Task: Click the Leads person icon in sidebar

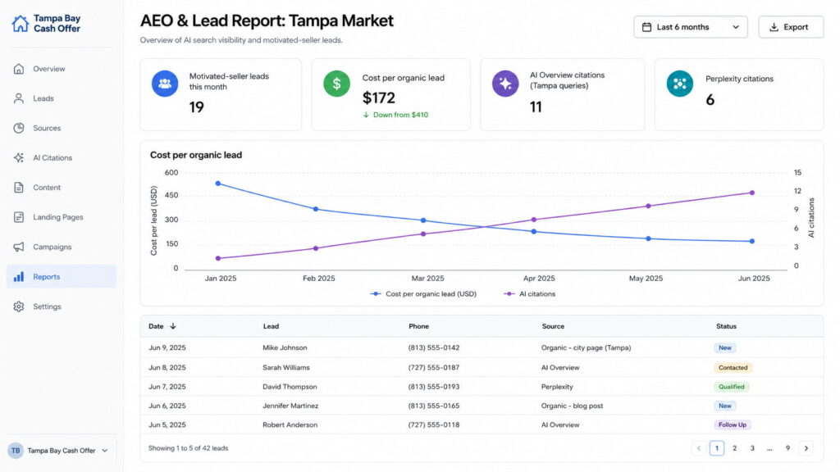Action: [x=19, y=98]
